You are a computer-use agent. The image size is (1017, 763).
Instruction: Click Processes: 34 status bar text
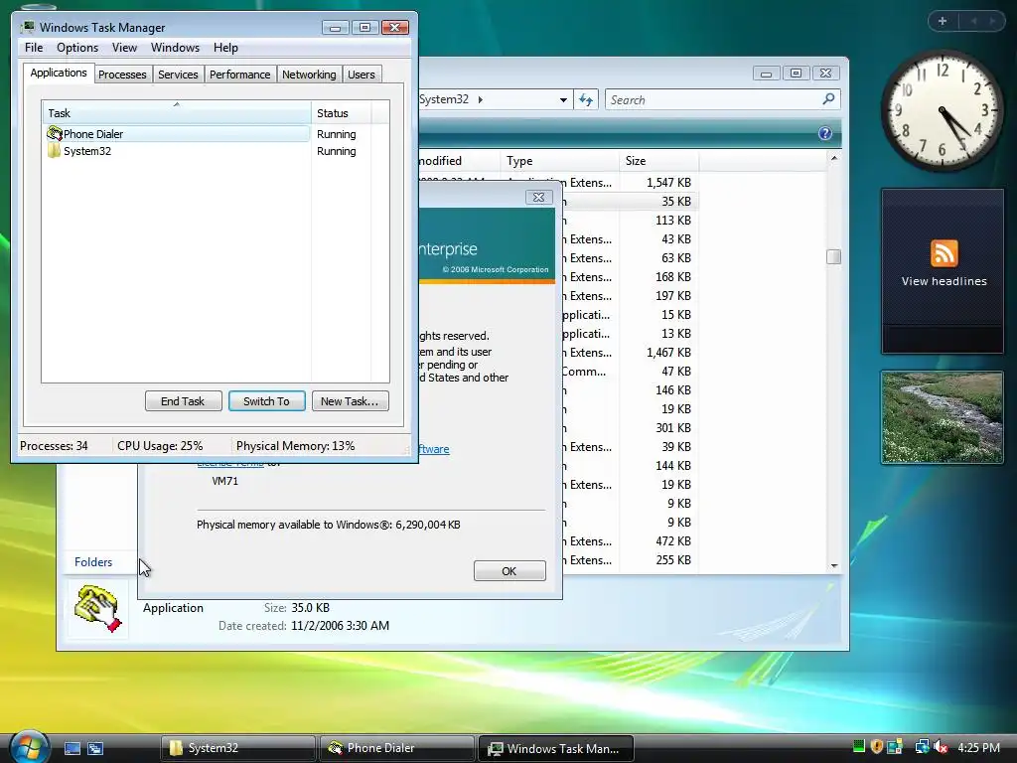(x=54, y=446)
